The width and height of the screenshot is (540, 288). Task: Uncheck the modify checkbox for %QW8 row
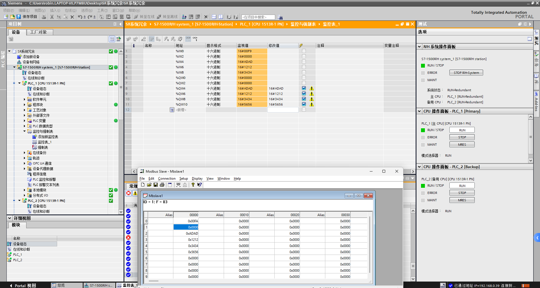[304, 99]
